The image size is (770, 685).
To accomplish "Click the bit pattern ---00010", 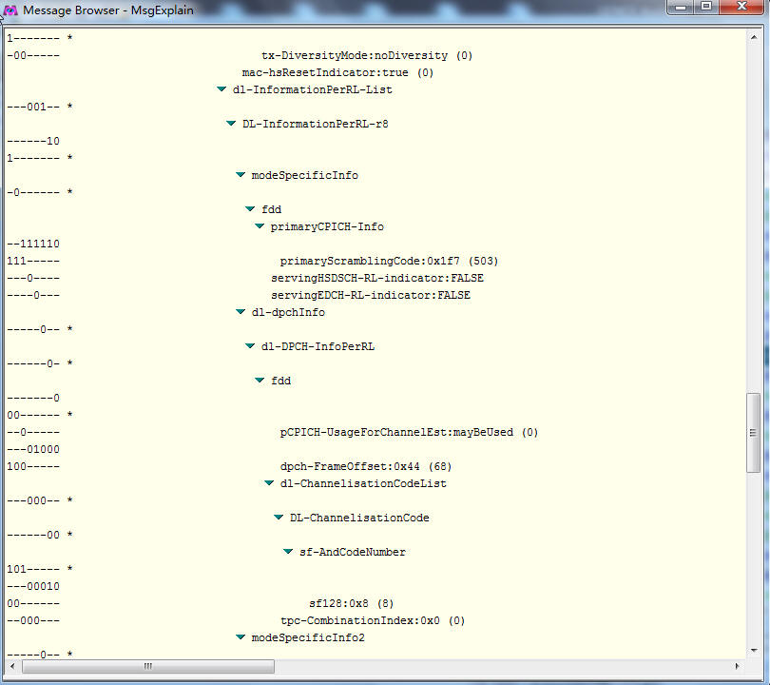I will point(33,586).
